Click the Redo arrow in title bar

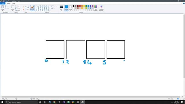point(8,1)
